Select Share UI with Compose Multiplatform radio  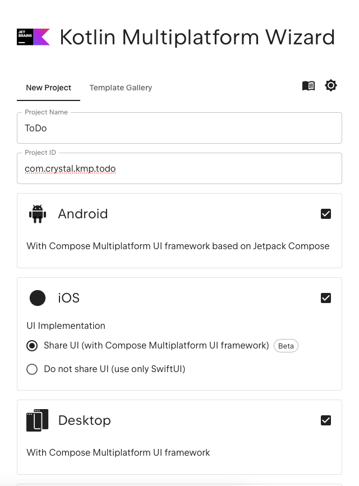pyautogui.click(x=32, y=346)
